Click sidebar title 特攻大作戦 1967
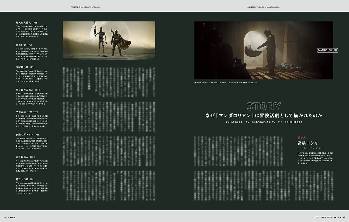This screenshot has height=222, width=349. point(25,179)
